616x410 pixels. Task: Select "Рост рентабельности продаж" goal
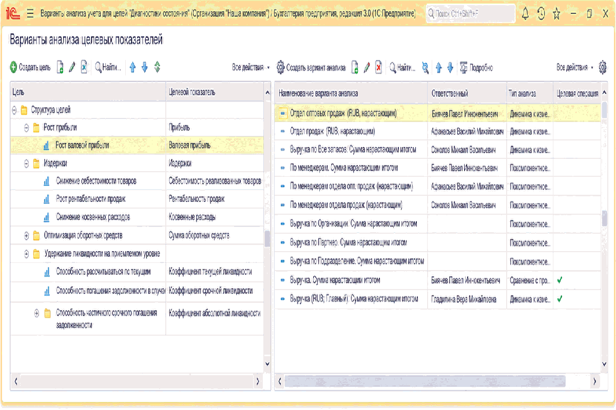[91, 199]
